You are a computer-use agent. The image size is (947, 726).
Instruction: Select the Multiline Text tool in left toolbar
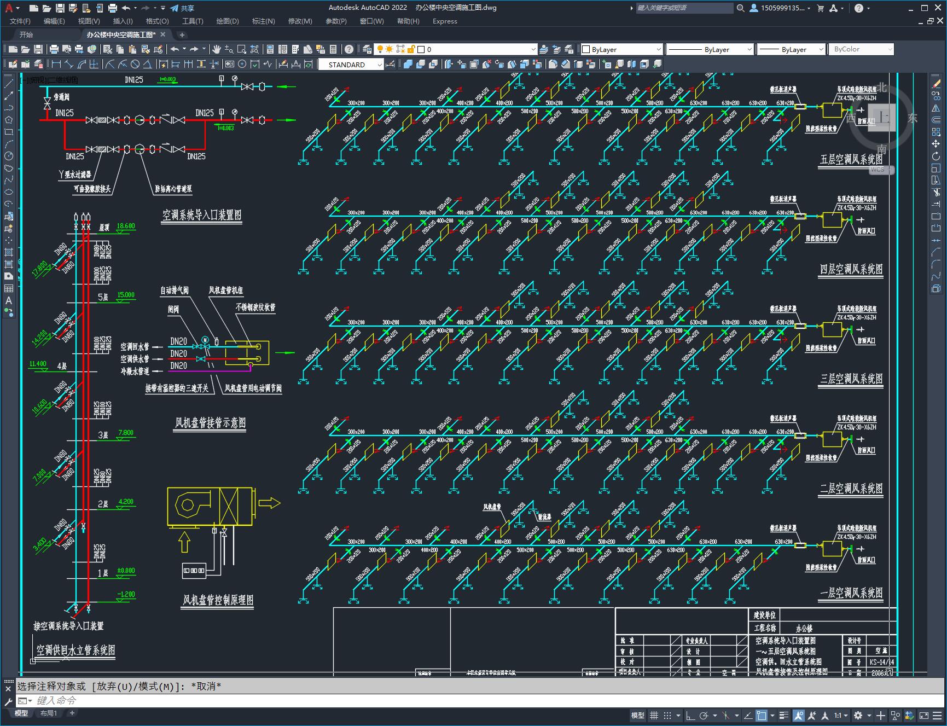9,300
